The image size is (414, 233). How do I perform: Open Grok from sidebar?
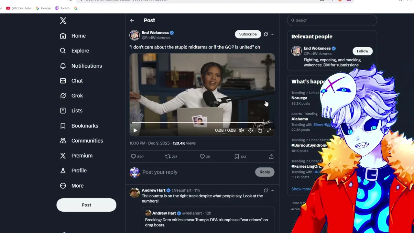71,96
